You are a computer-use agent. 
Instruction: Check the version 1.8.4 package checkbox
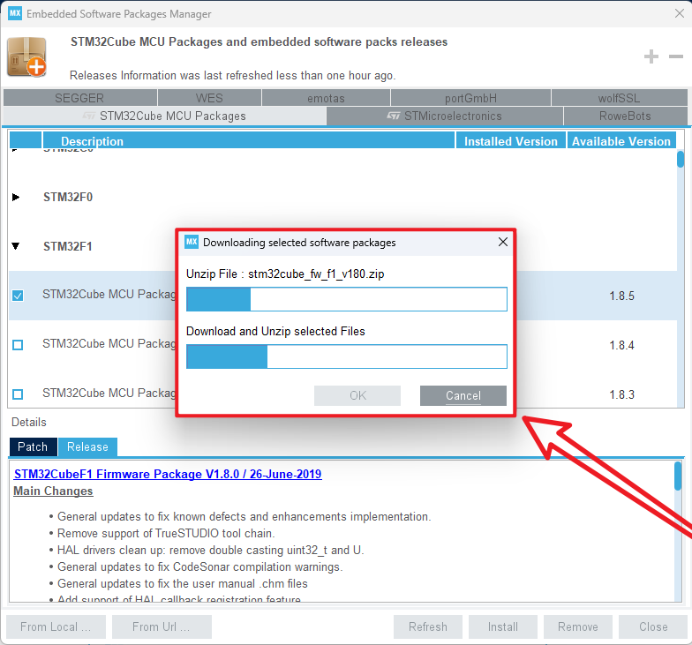18,344
